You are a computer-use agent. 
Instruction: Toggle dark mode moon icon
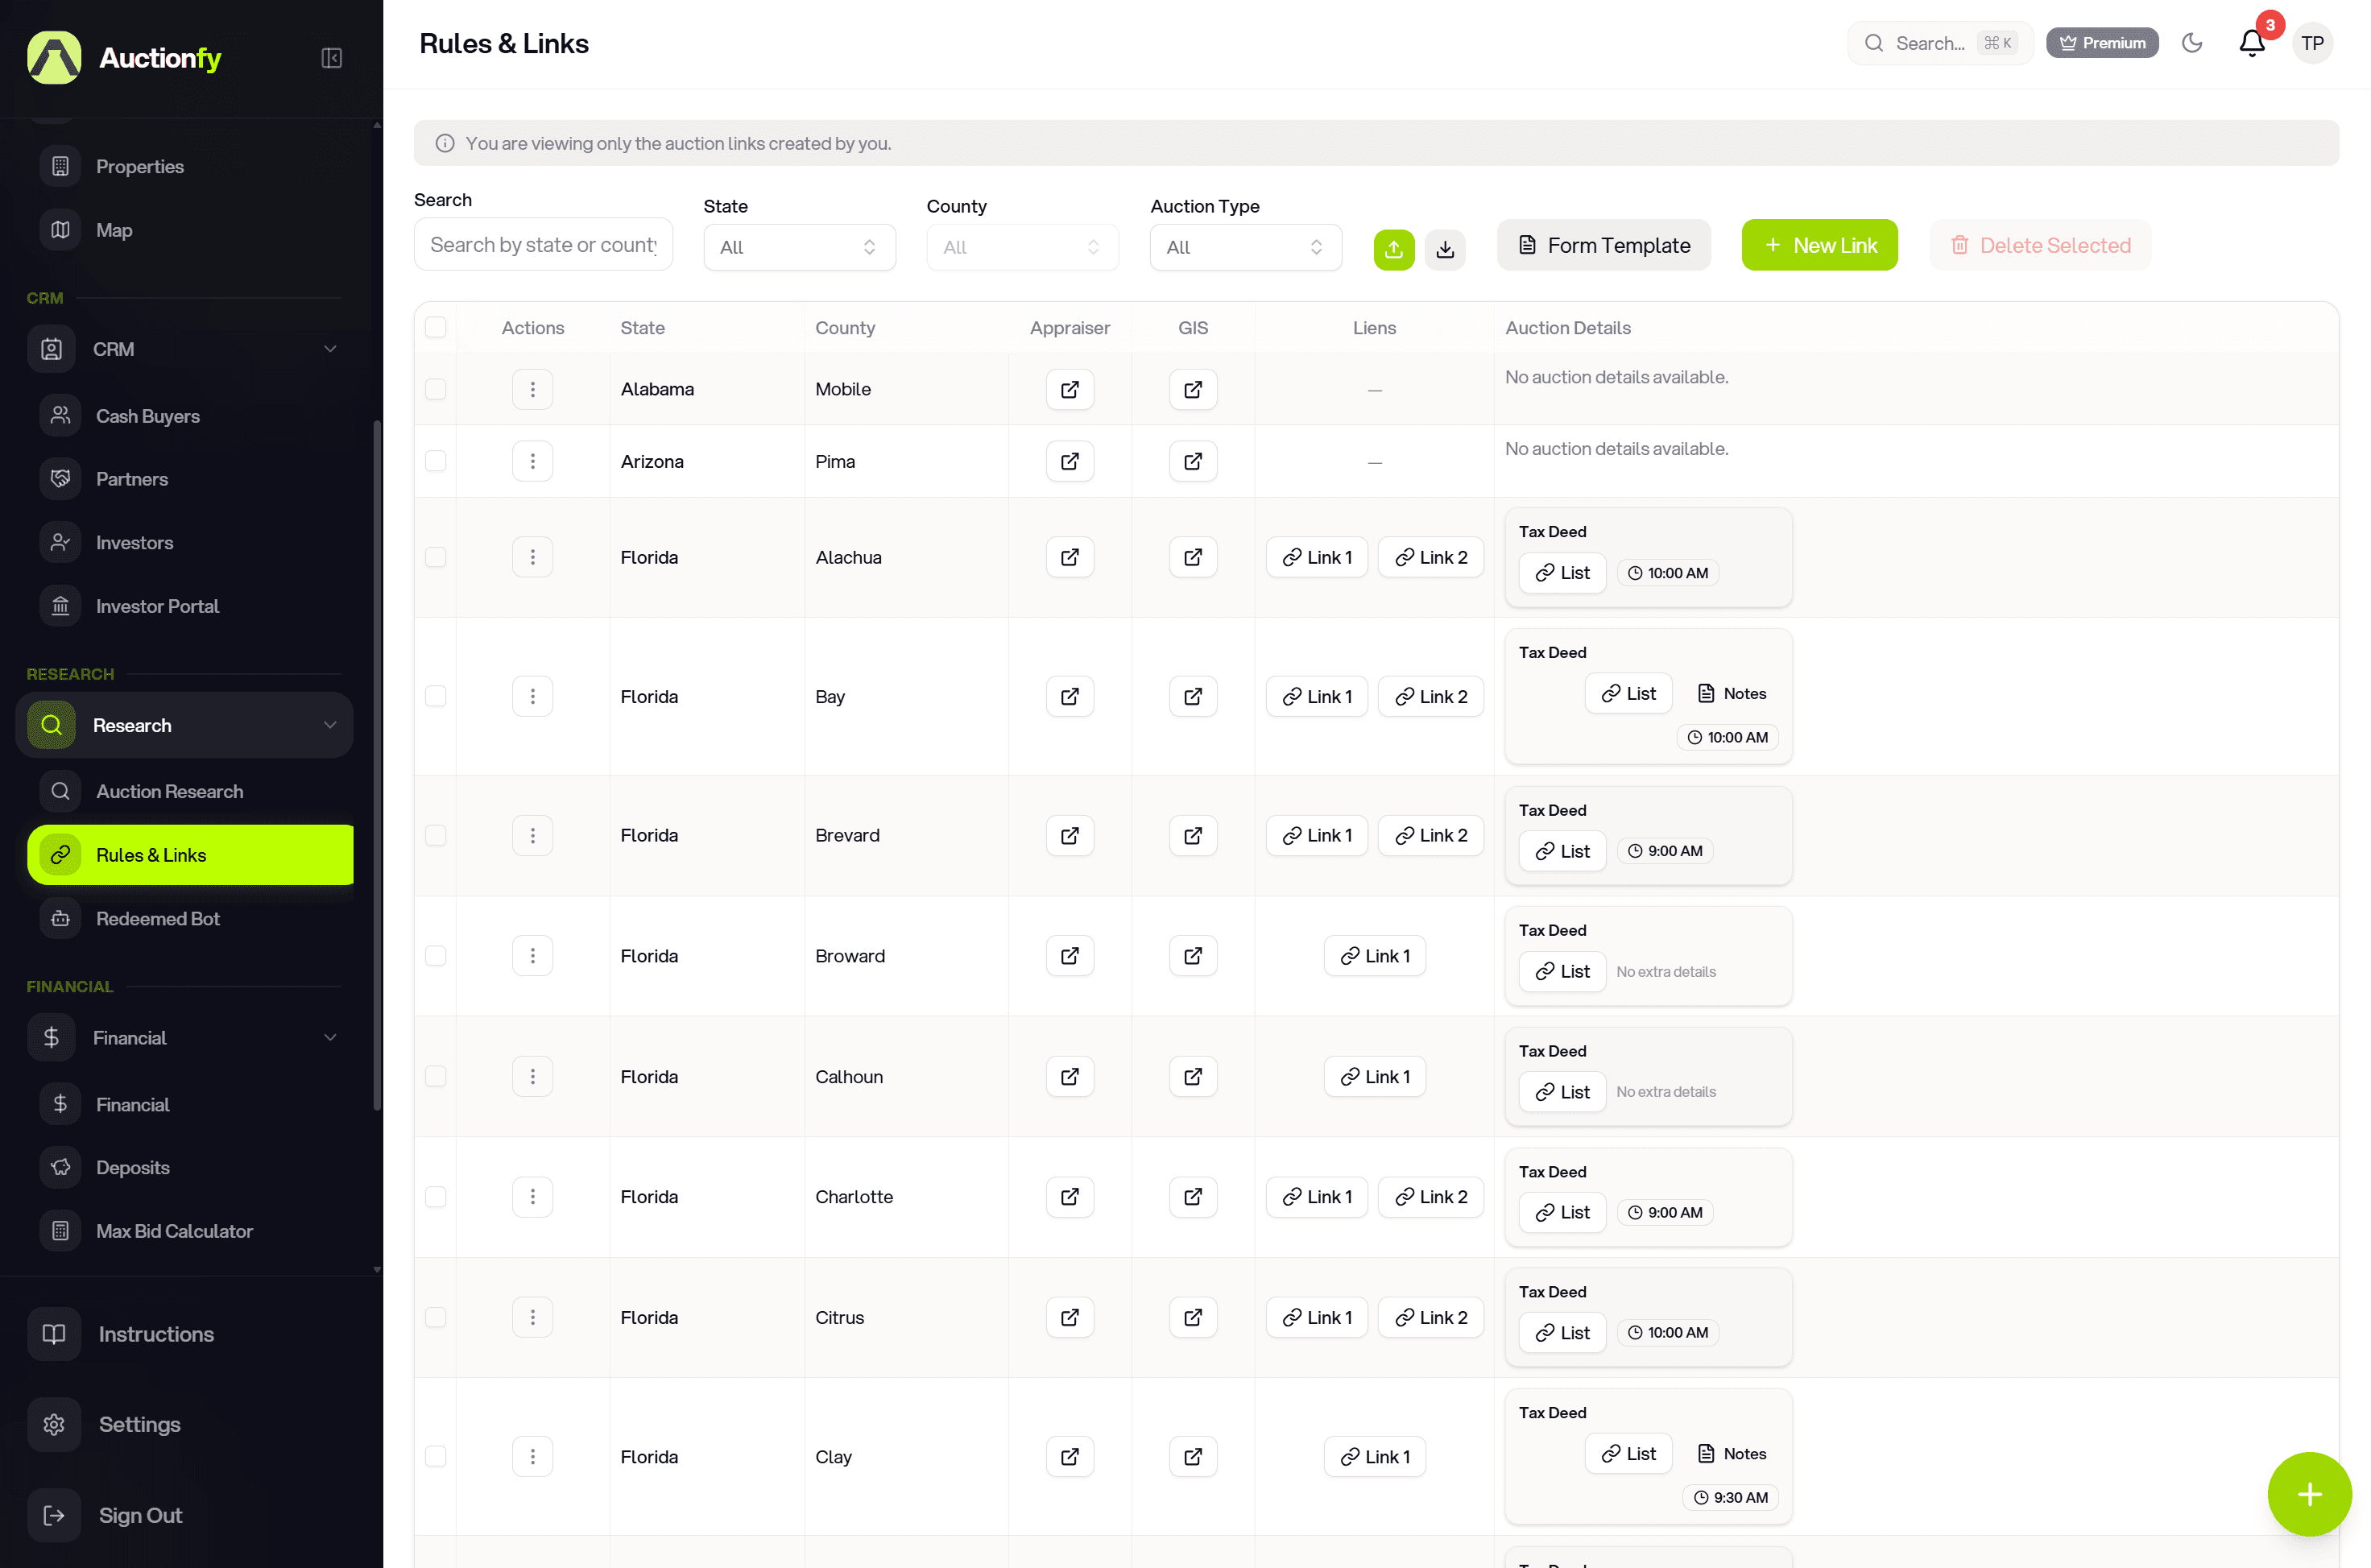[2191, 43]
